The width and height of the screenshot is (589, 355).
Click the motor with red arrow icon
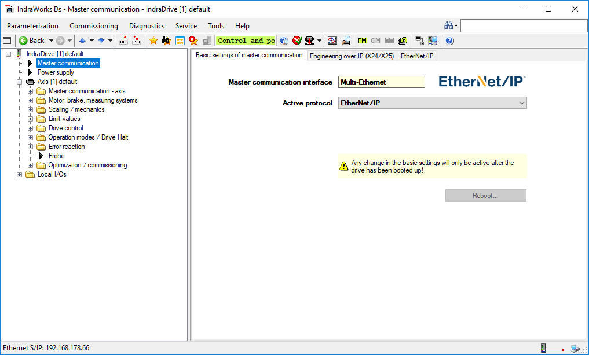click(309, 41)
